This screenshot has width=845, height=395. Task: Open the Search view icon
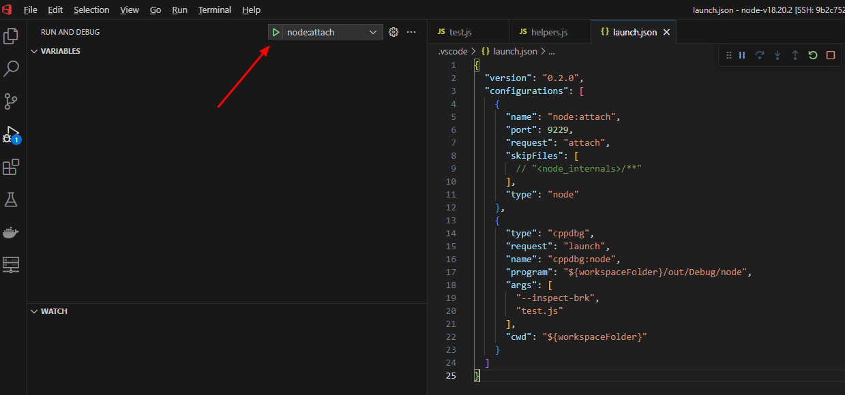point(12,69)
